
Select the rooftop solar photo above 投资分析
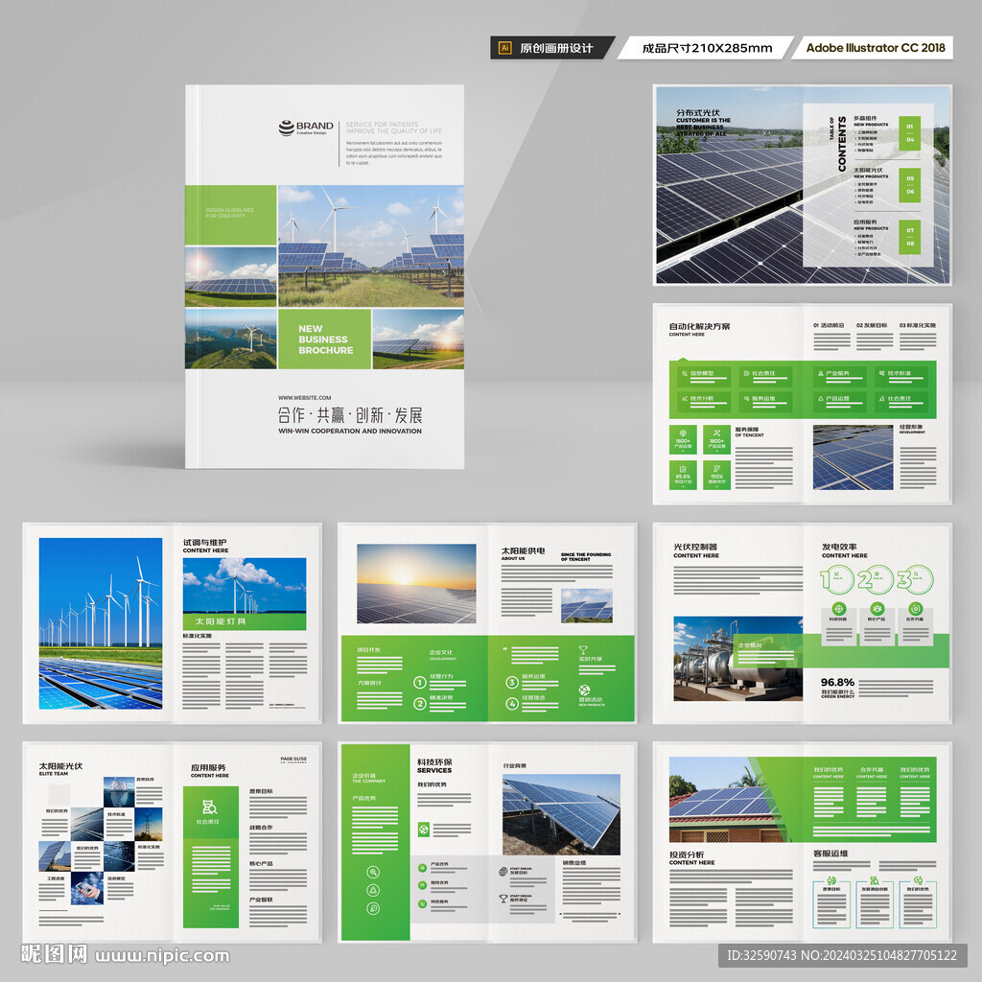[727, 800]
